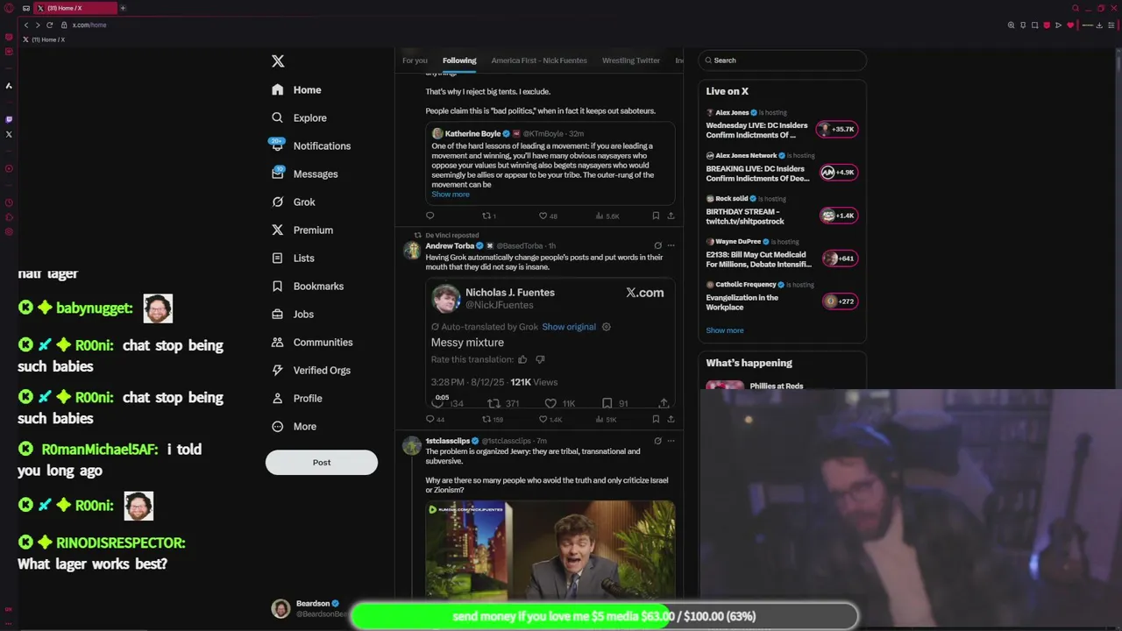The image size is (1122, 631).
Task: Click browser forward arrow
Action: click(x=37, y=25)
